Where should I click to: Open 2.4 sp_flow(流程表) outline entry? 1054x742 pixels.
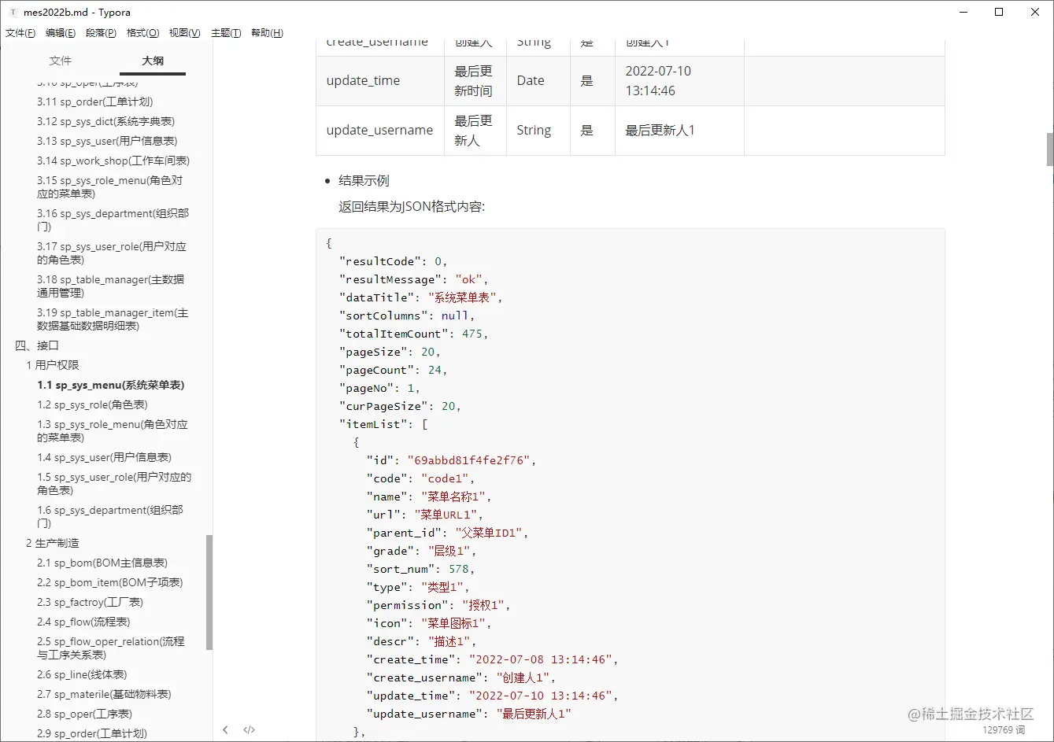click(x=83, y=622)
